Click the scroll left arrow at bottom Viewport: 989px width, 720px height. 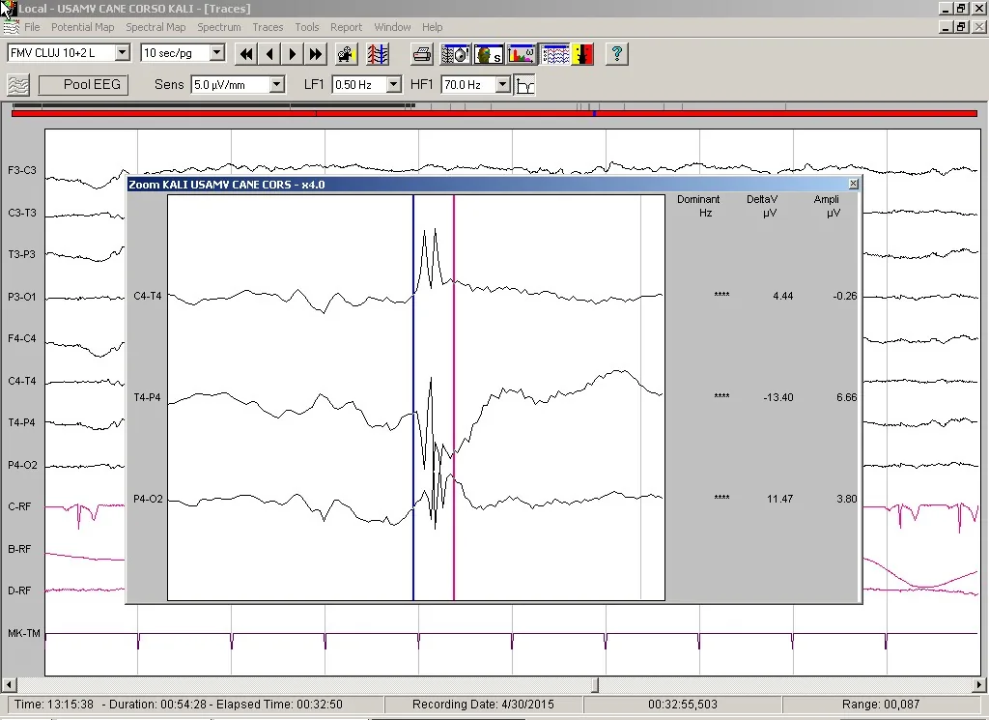9,684
